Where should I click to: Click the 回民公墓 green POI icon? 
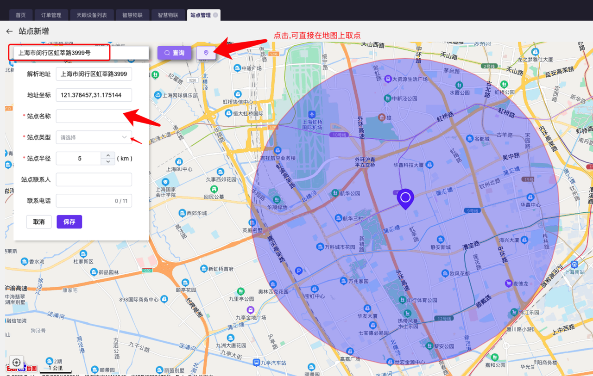point(214,189)
